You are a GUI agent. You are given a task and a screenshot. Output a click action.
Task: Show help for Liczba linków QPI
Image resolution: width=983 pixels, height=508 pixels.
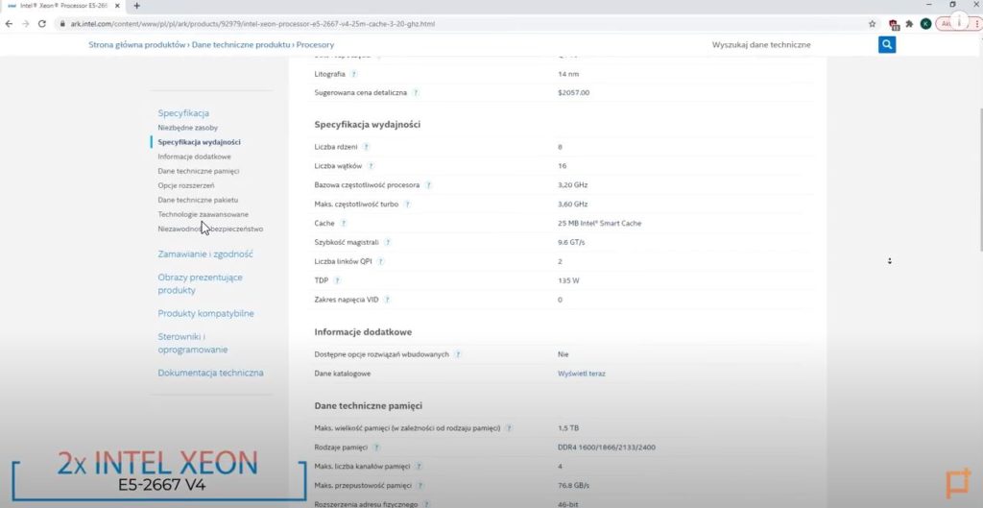380,261
